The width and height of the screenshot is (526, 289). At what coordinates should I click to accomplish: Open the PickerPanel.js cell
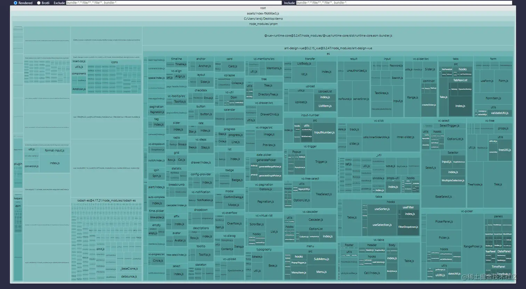(444, 222)
